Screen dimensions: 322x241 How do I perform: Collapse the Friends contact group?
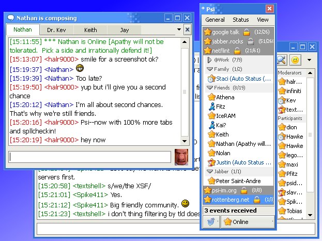click(x=210, y=88)
